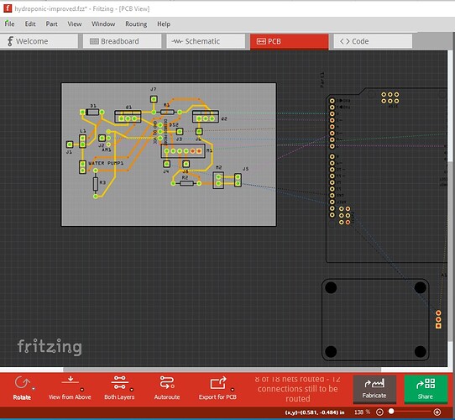Click the (x,y) coordinates readout in status bar
Image resolution: width=455 pixels, height=420 pixels.
click(x=315, y=412)
